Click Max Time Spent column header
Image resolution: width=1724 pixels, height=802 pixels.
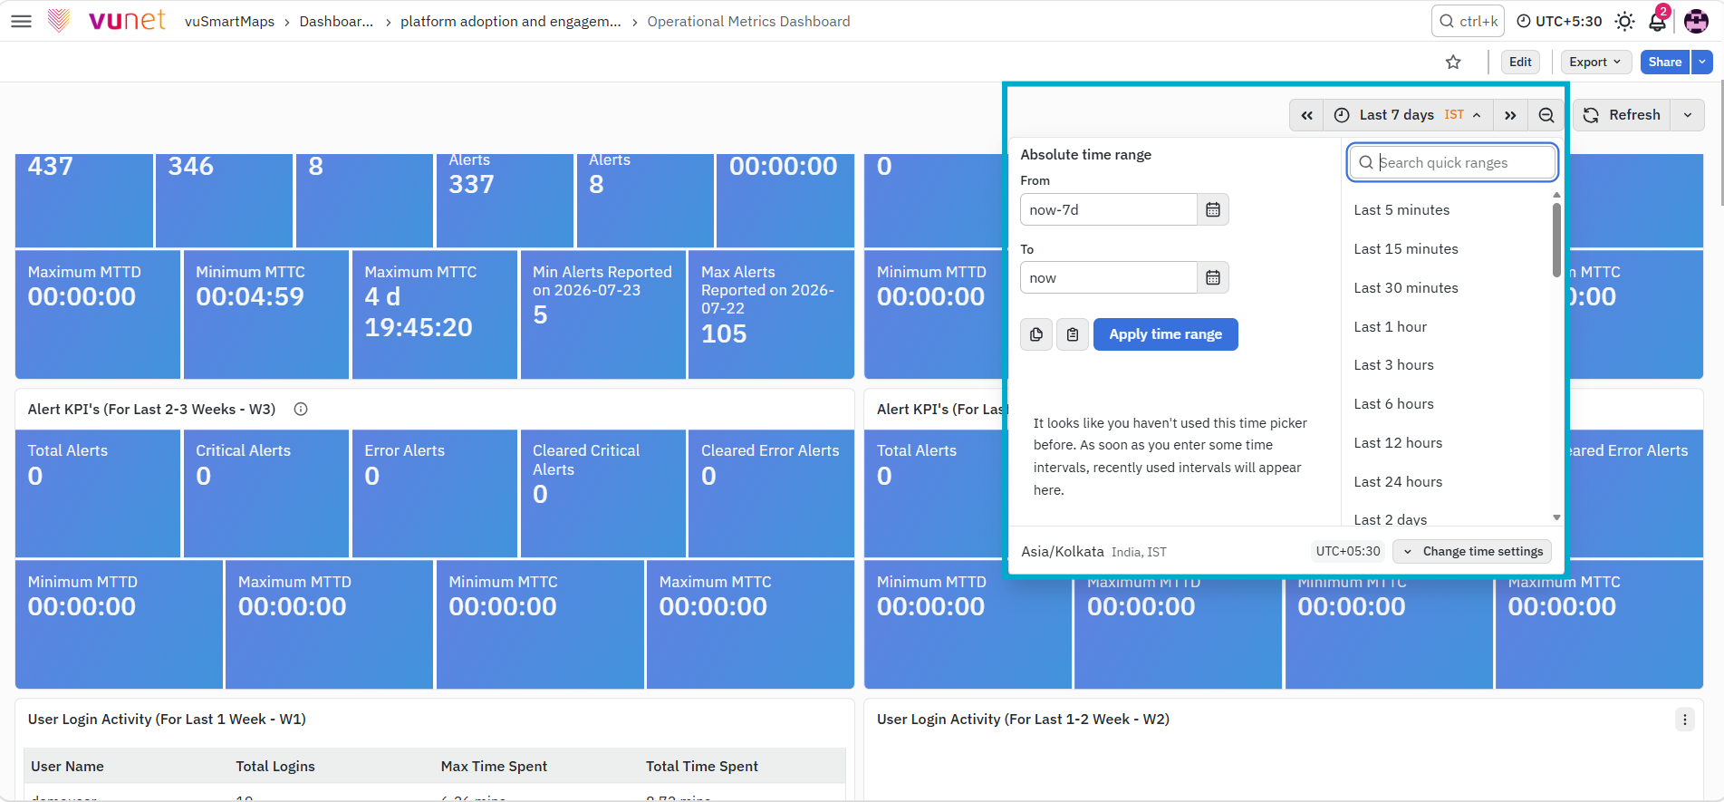[494, 767]
